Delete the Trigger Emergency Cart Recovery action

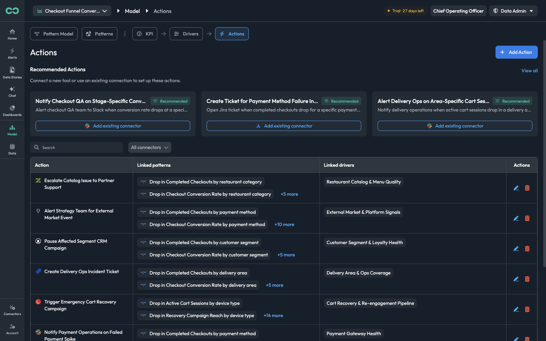pyautogui.click(x=527, y=309)
